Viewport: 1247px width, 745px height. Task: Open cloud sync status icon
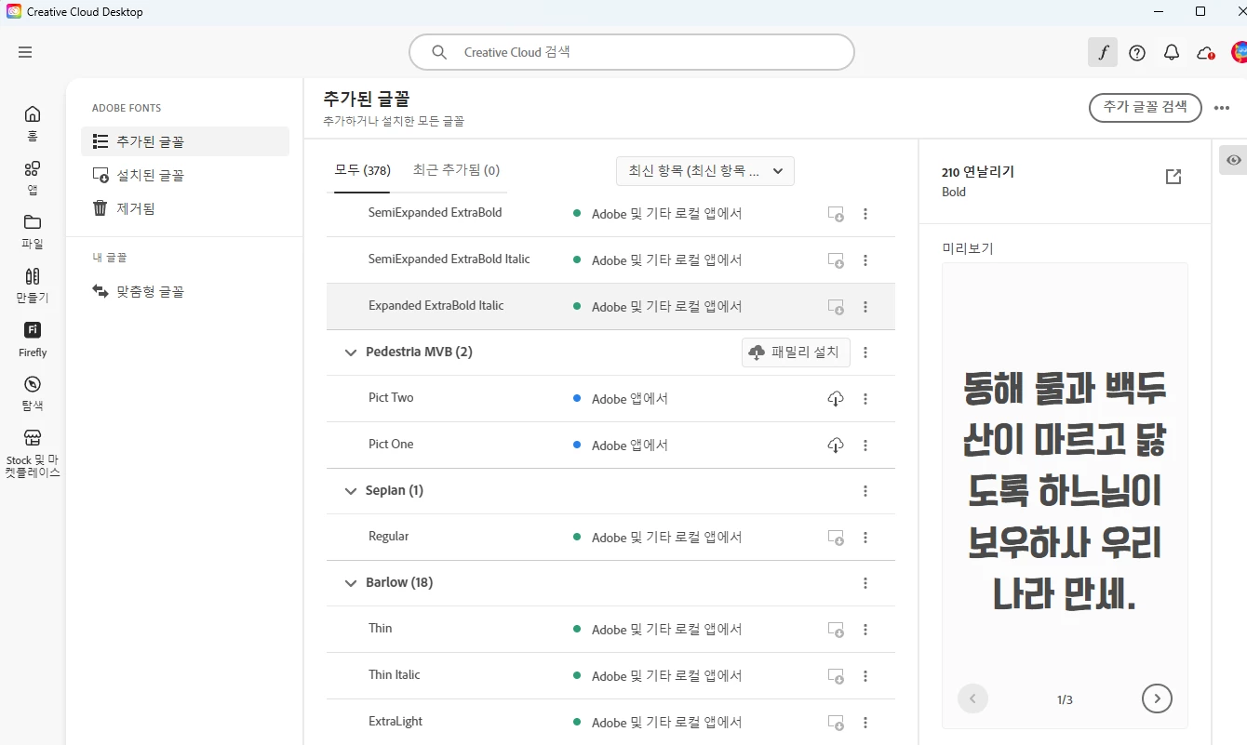pos(1206,53)
